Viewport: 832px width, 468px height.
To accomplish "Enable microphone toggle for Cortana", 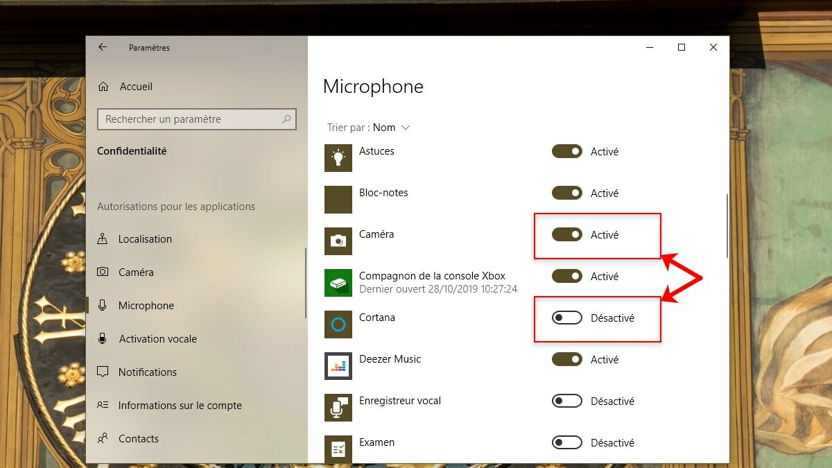I will [x=566, y=318].
